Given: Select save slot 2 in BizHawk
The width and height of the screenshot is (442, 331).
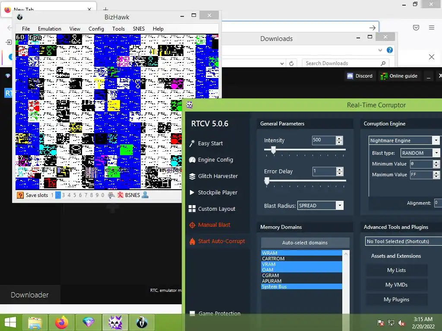Looking at the screenshot, I should [x=58, y=195].
